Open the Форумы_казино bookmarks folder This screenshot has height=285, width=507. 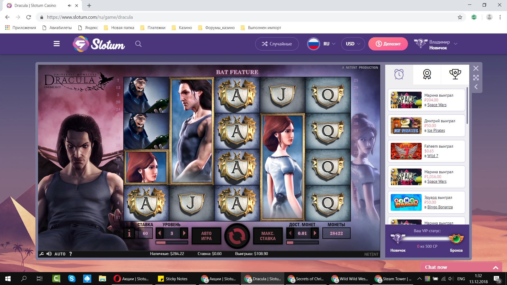[x=216, y=28]
